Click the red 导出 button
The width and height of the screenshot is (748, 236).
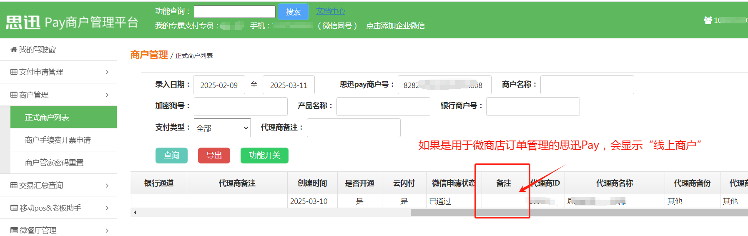214,156
